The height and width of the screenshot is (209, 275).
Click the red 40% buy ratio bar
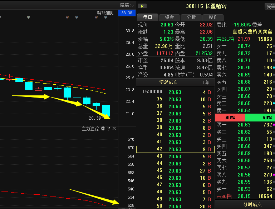point(230,118)
